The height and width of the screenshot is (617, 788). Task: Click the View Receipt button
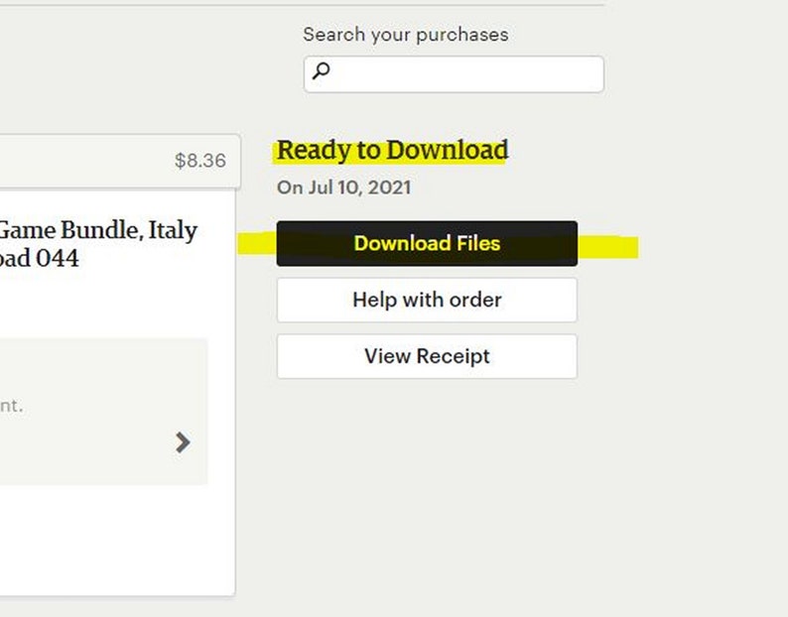427,356
